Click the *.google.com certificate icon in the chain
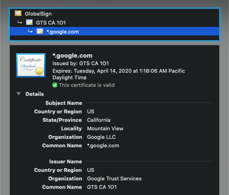Viewport: 229px width, 195px height. click(40, 31)
